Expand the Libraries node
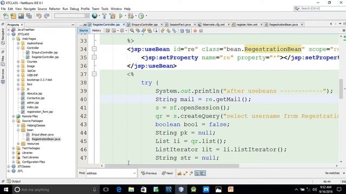This screenshot has height=194, width=346. point(14,153)
